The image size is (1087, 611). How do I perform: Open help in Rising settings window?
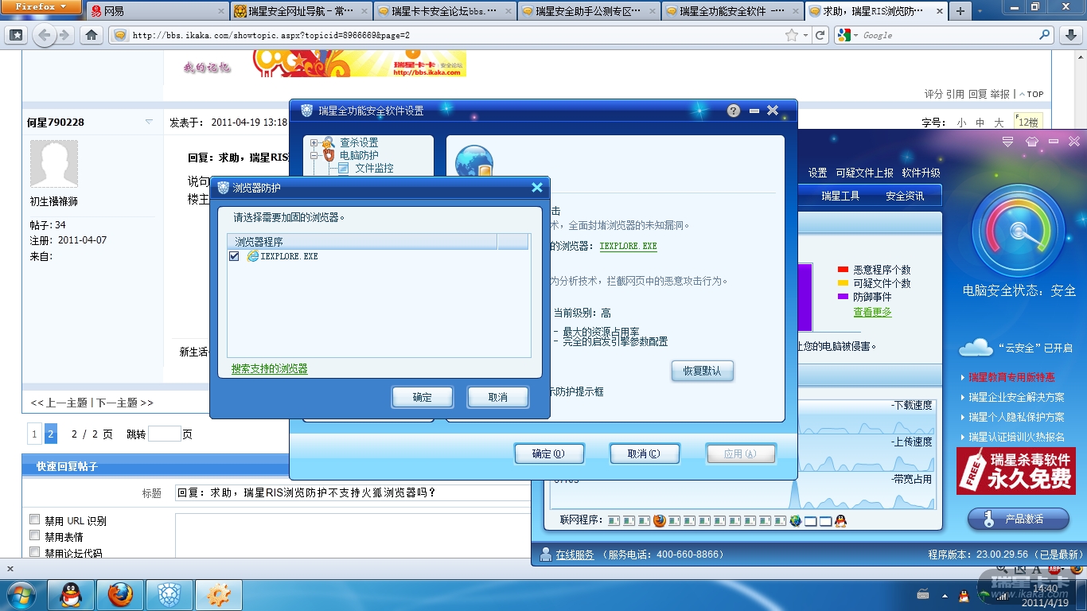pyautogui.click(x=734, y=111)
